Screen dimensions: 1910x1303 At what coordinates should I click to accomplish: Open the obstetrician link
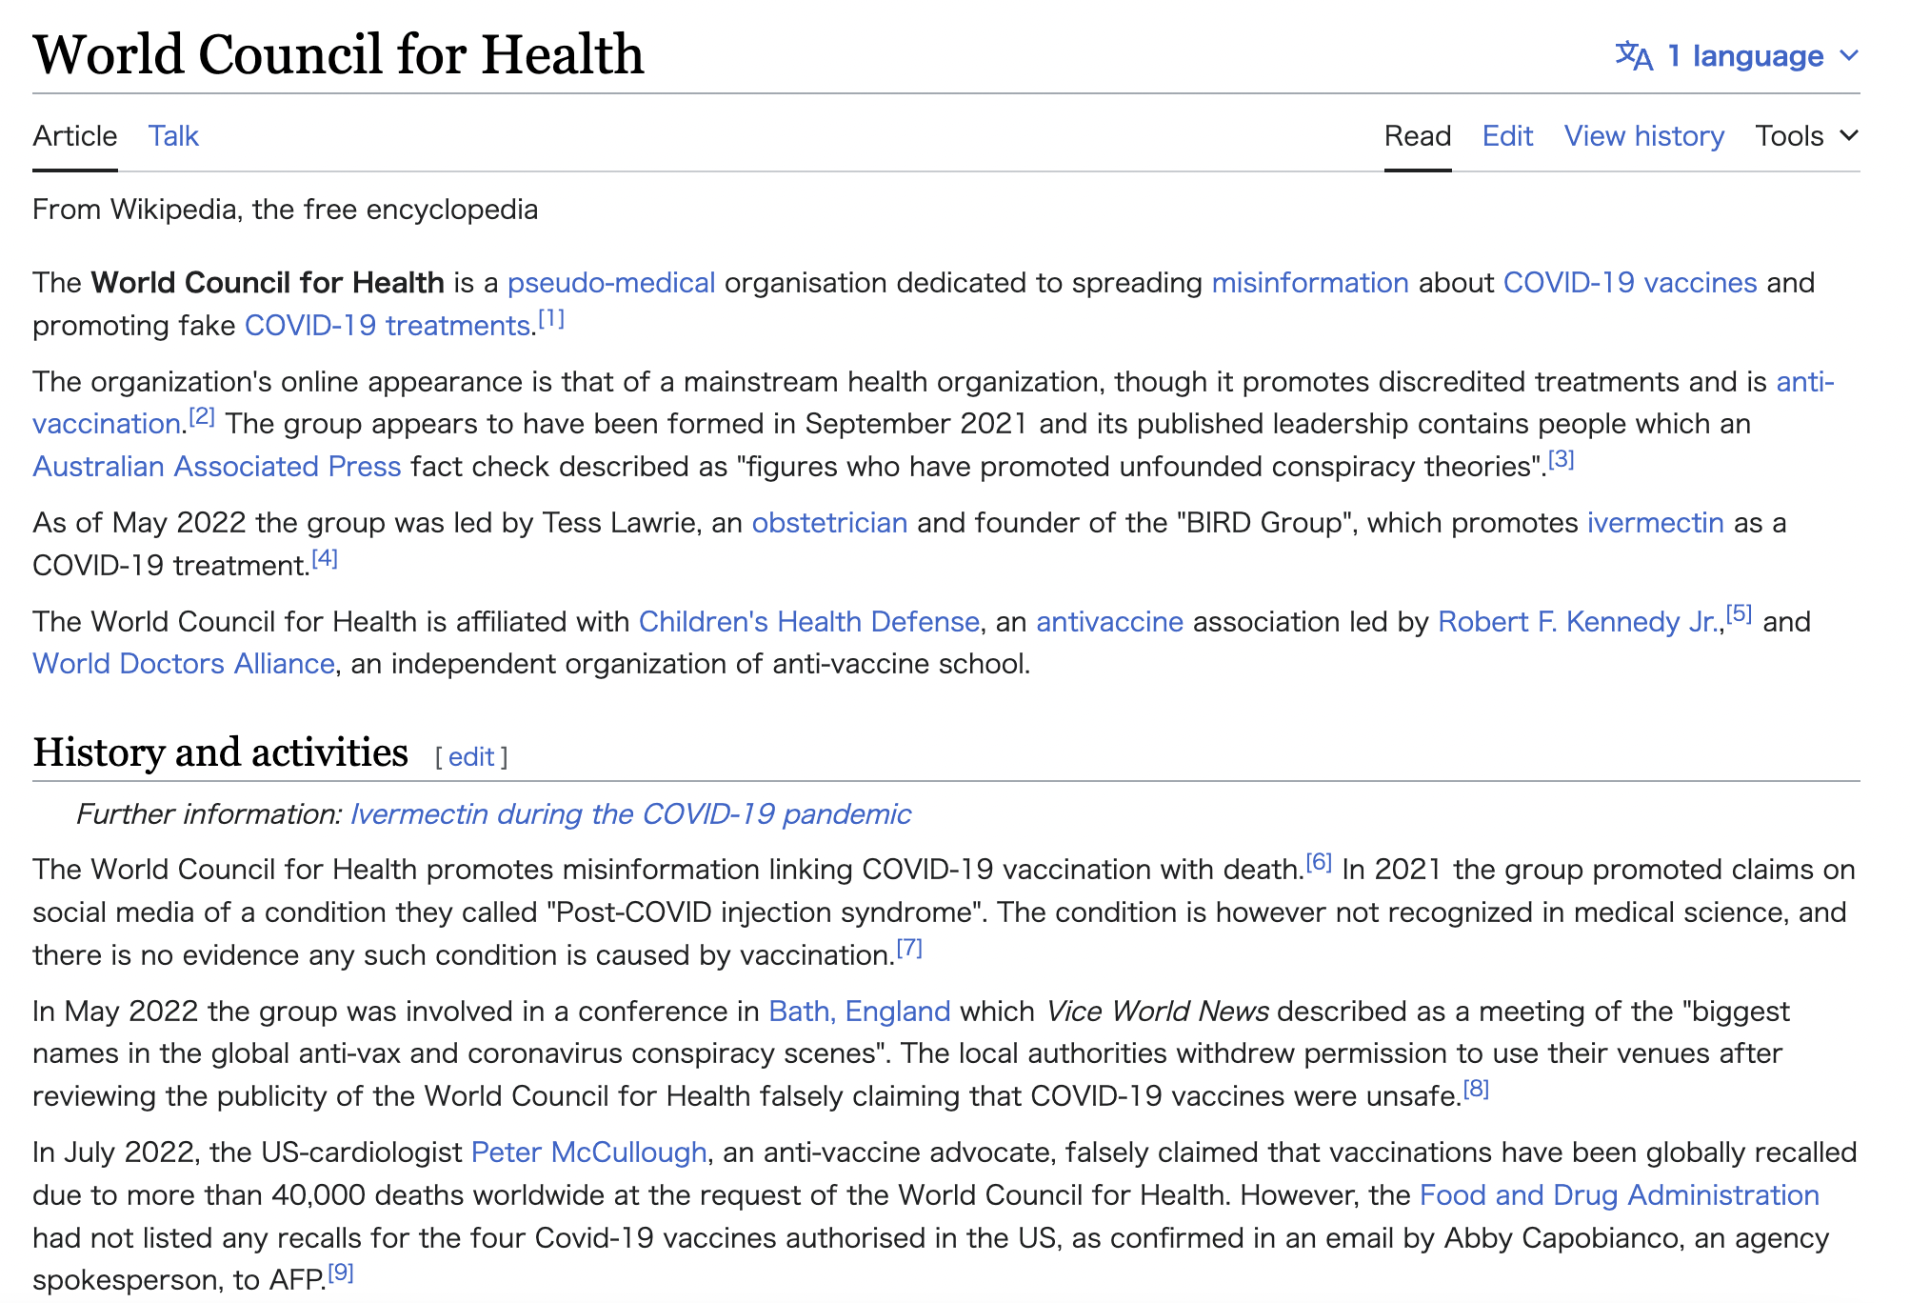pyautogui.click(x=829, y=523)
